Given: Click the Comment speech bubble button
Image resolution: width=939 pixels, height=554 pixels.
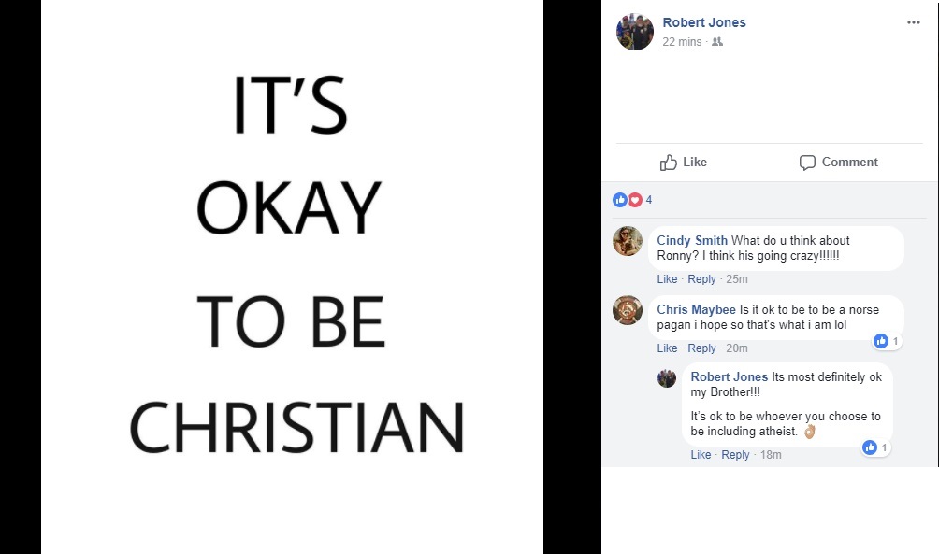Looking at the screenshot, I should click(x=838, y=163).
